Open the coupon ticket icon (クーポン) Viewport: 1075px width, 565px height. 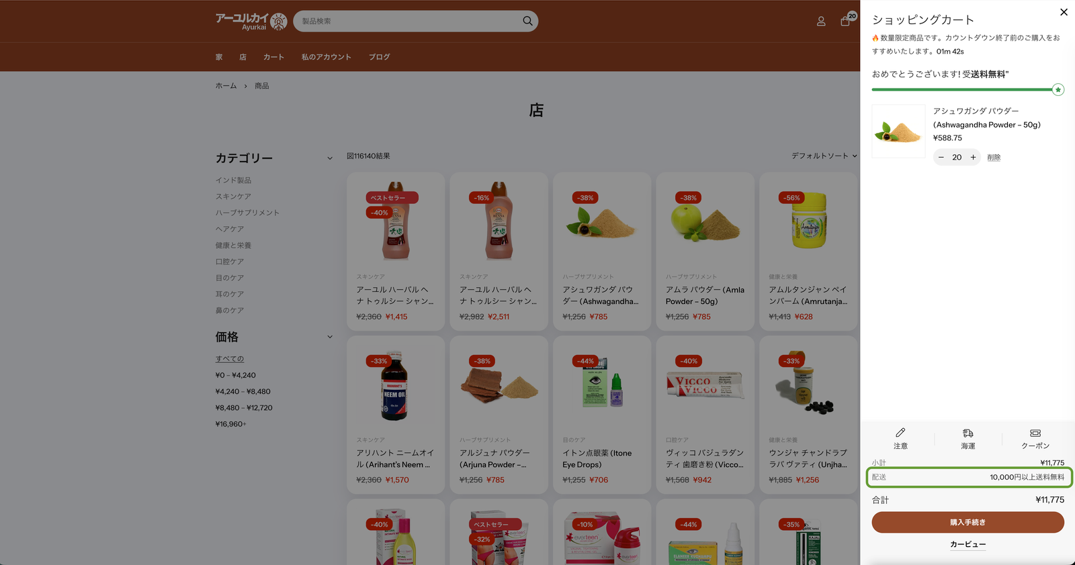(x=1035, y=433)
